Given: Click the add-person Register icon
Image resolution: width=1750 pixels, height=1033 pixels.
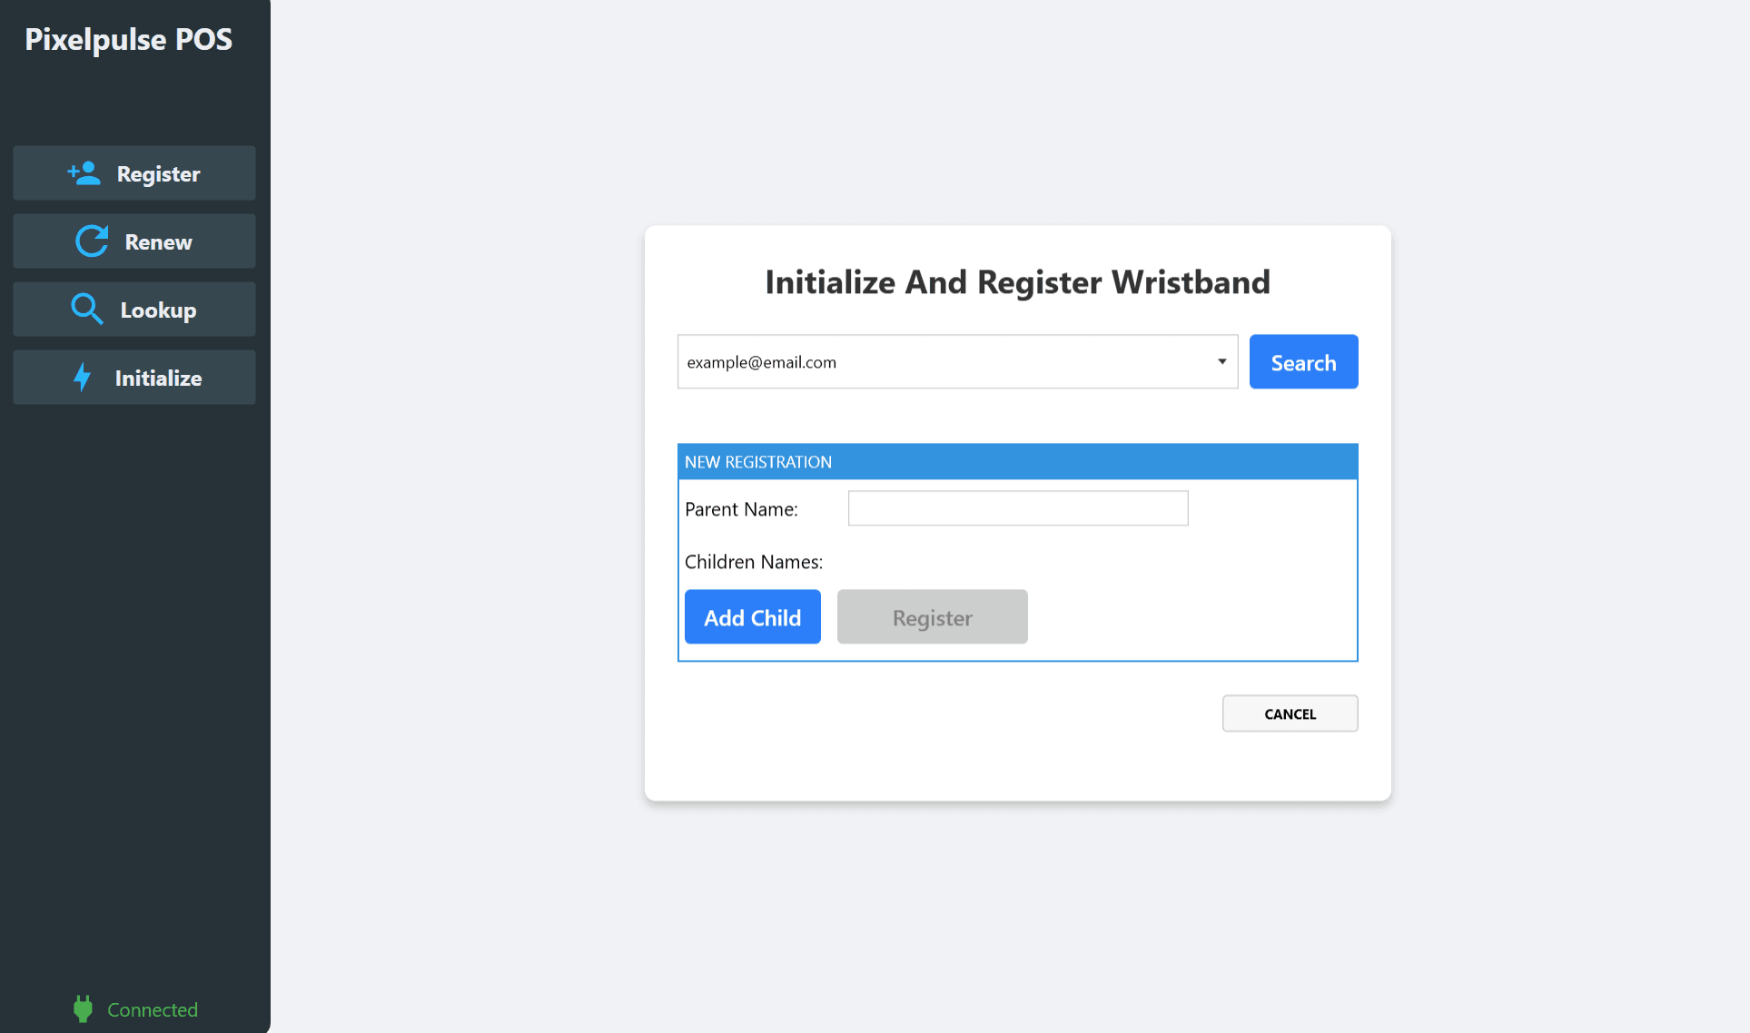Looking at the screenshot, I should point(84,173).
